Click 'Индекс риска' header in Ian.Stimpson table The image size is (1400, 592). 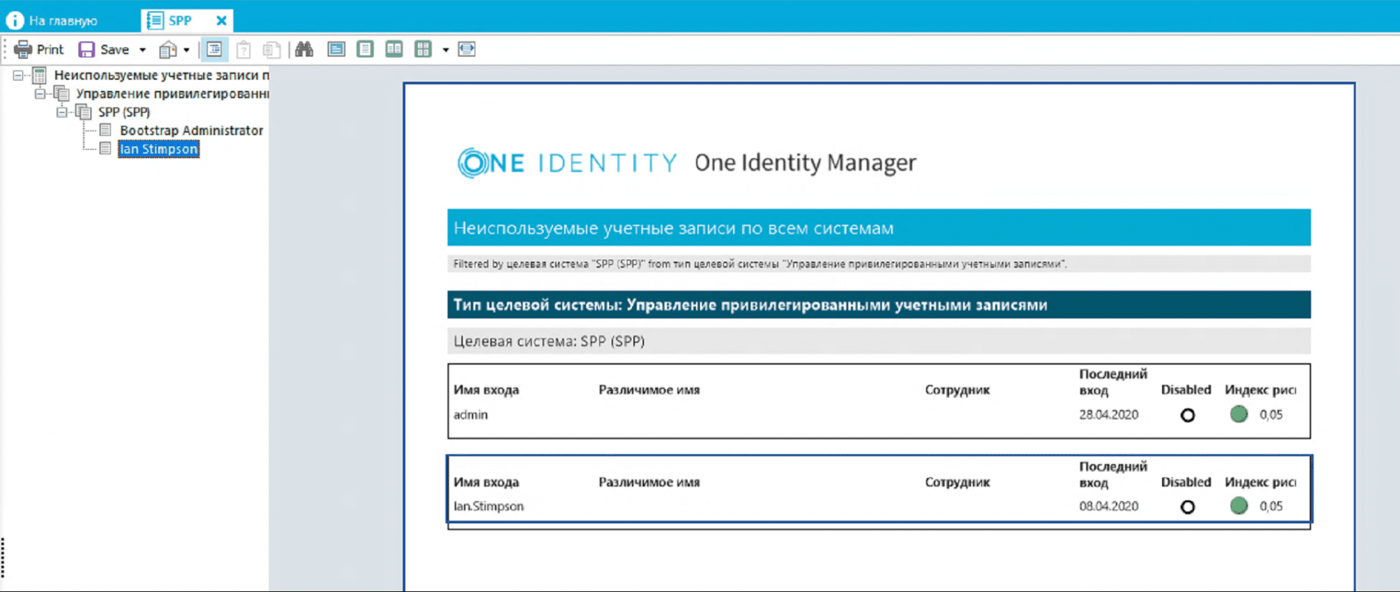[x=1260, y=482]
